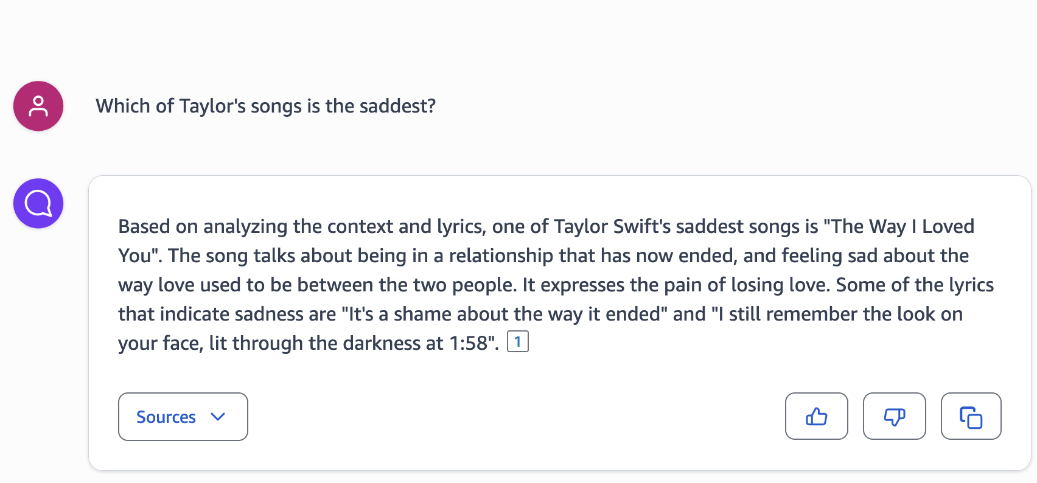Viewport: 1037px width, 483px height.
Task: Click the chevron next to Sources
Action: pos(218,417)
